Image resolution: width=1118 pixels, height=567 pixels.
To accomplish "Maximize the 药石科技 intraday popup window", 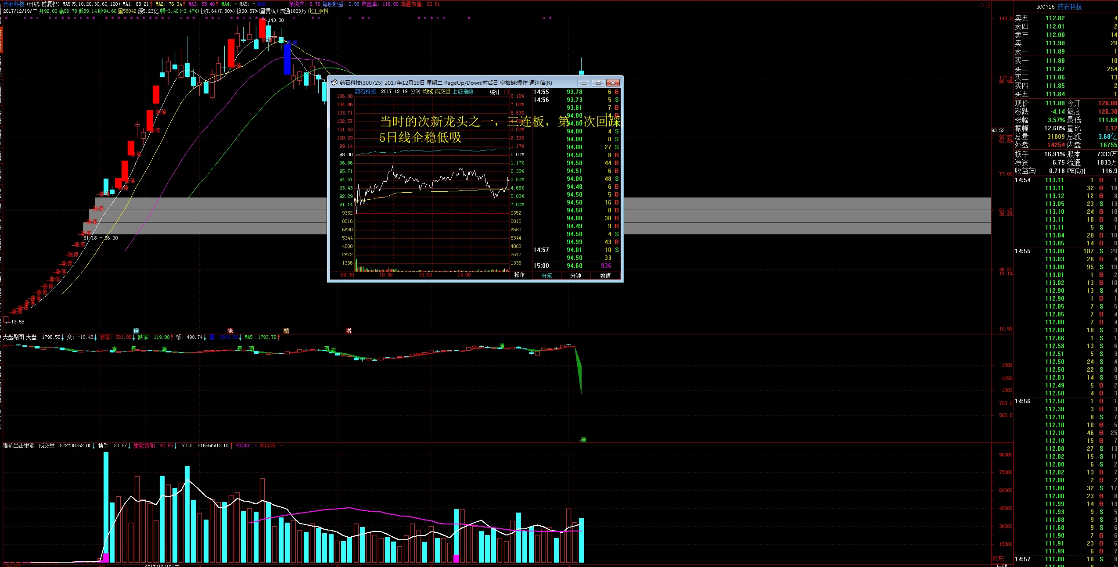I will point(598,83).
